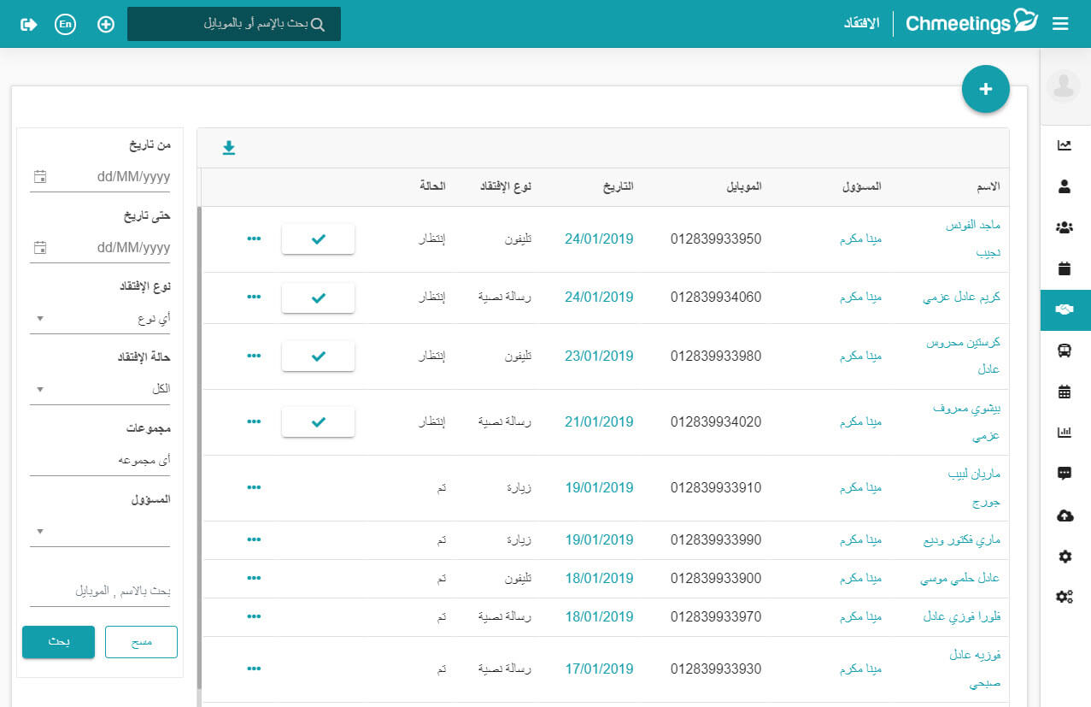Click the مسح clear button

141,642
